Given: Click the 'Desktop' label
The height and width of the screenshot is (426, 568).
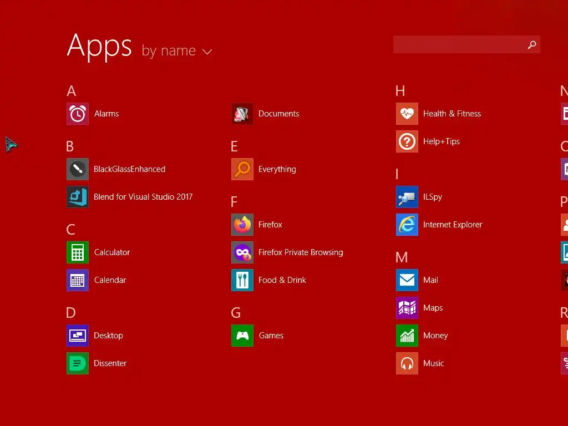Looking at the screenshot, I should [108, 336].
